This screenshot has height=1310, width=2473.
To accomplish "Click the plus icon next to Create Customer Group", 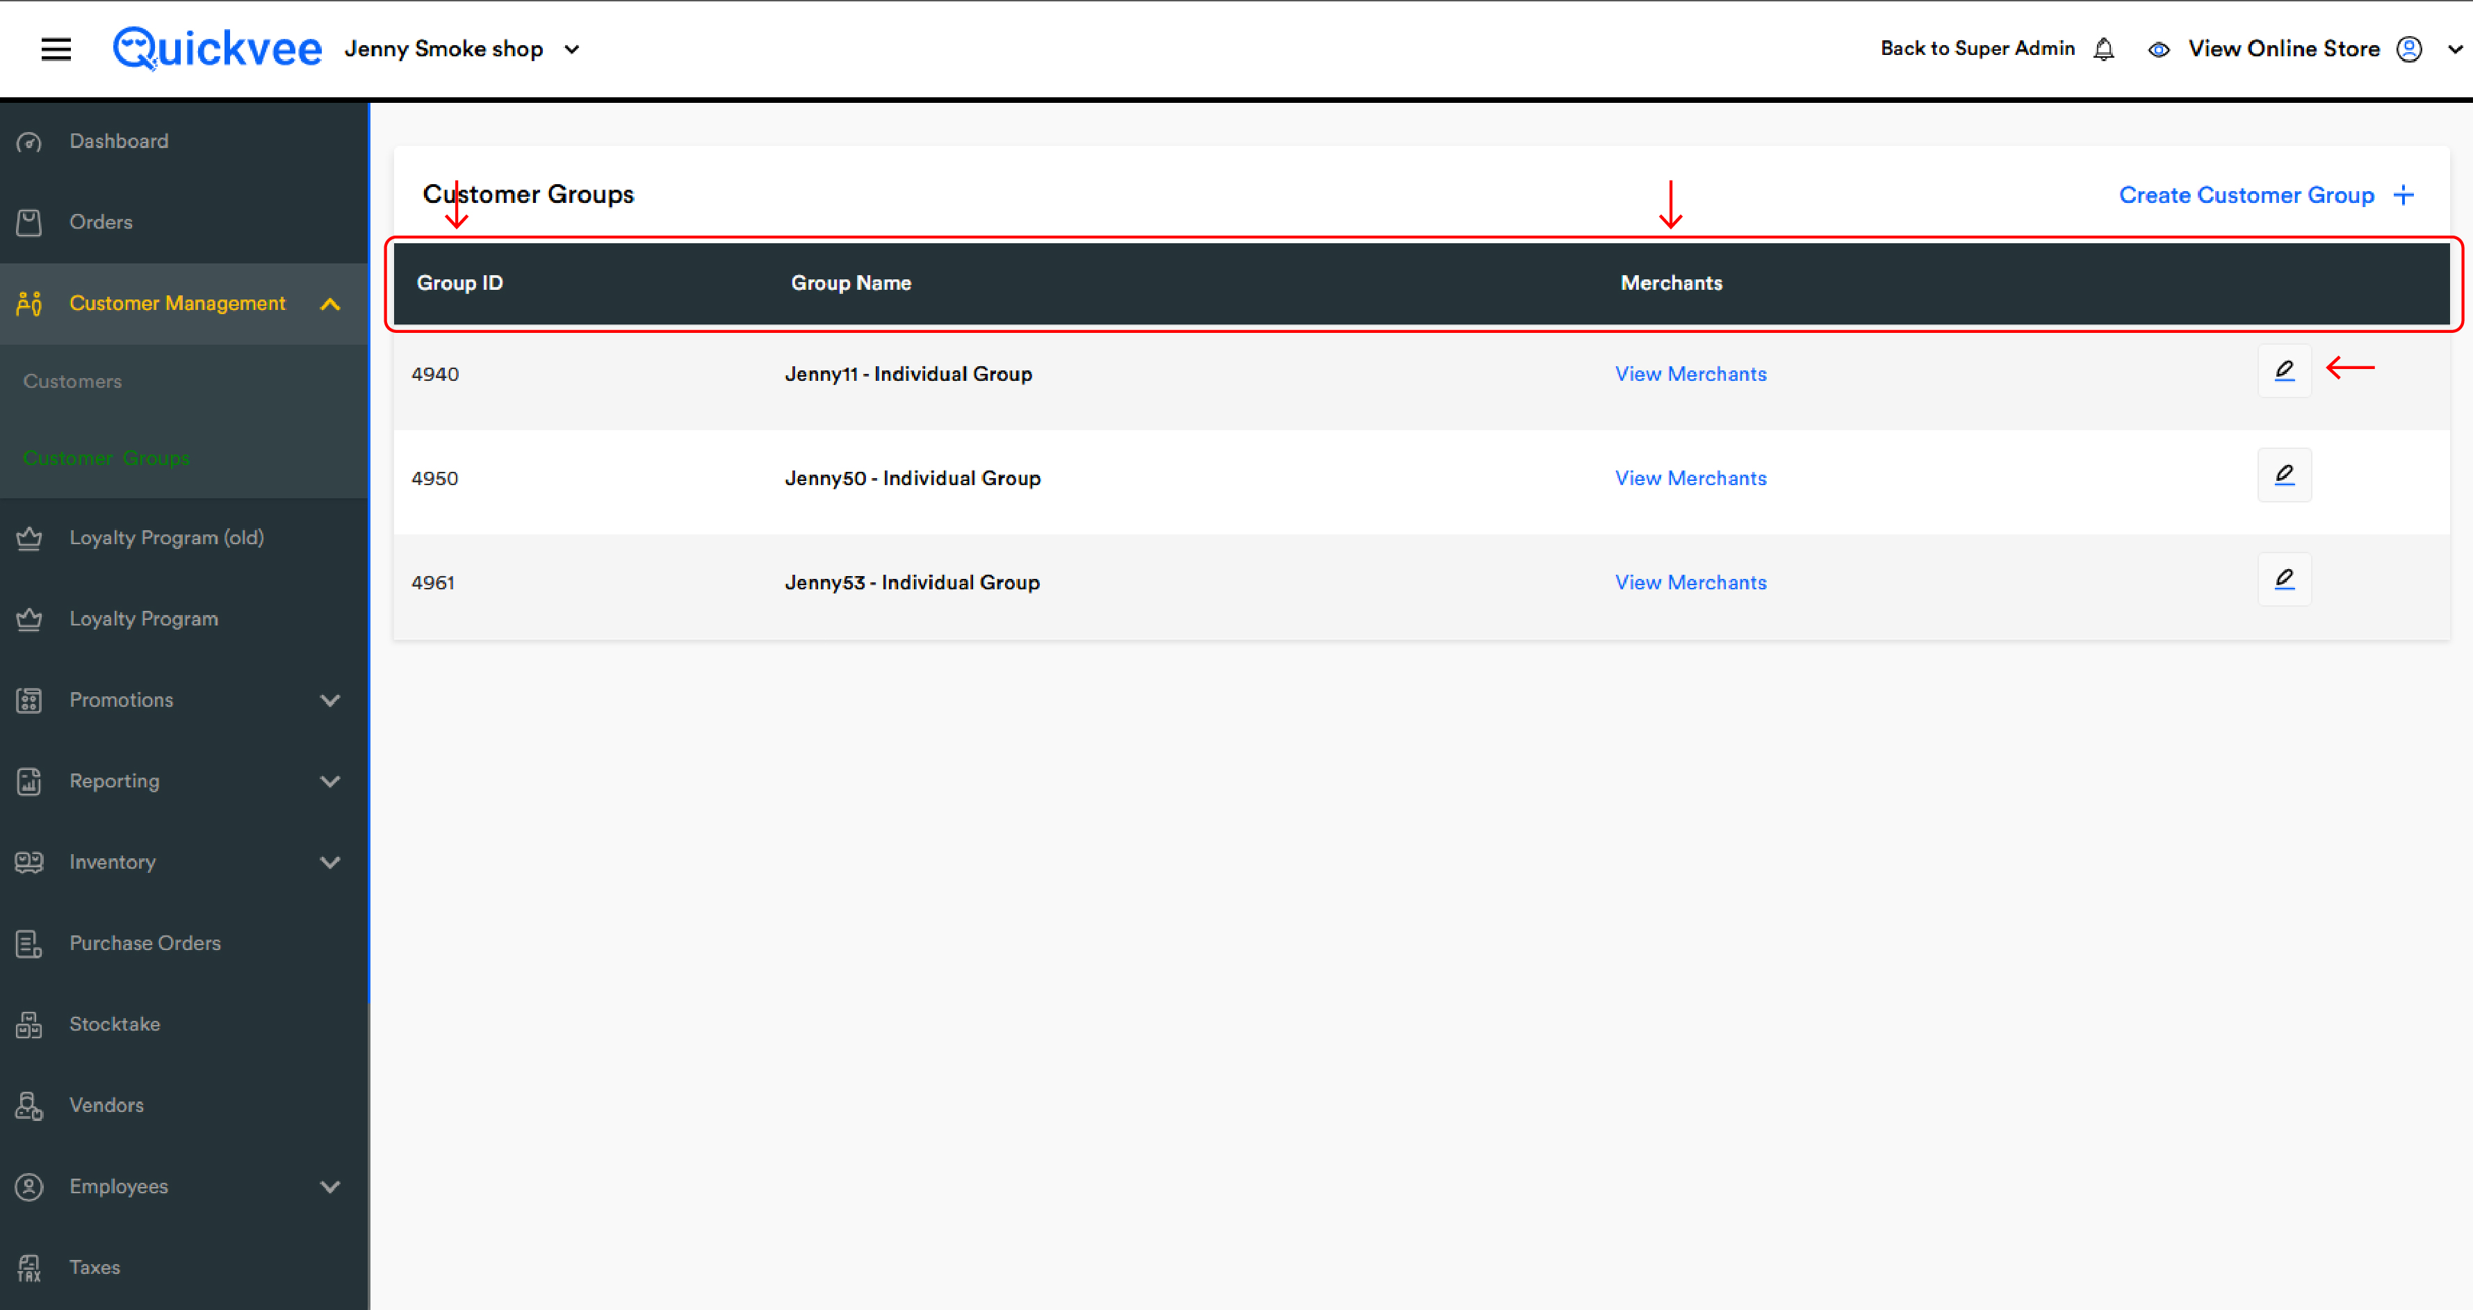I will coord(2403,195).
